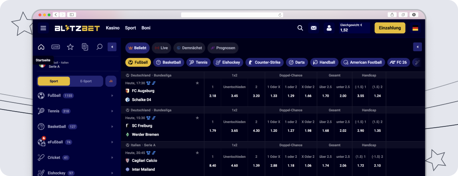The height and width of the screenshot is (176, 458).
Task: Expand the Basketball 127 category
Action: click(x=76, y=126)
